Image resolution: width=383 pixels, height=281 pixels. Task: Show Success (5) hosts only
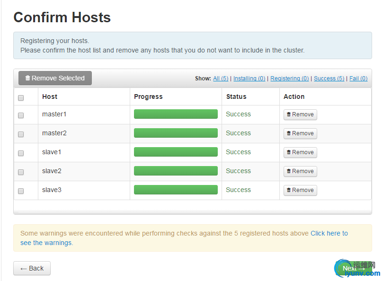(x=329, y=79)
